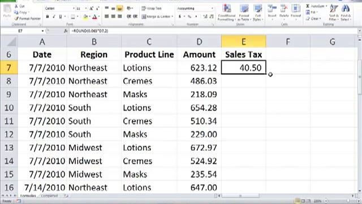Apply the red Font Color
The width and height of the screenshot is (362, 204).
(94, 16)
